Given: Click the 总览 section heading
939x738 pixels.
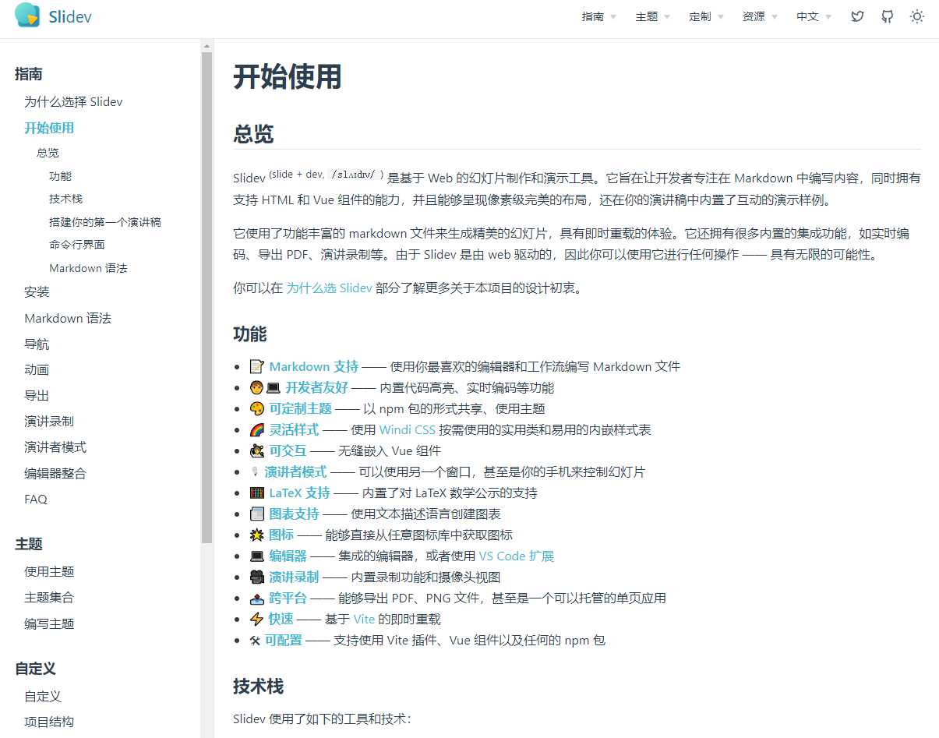Looking at the screenshot, I should 253,133.
